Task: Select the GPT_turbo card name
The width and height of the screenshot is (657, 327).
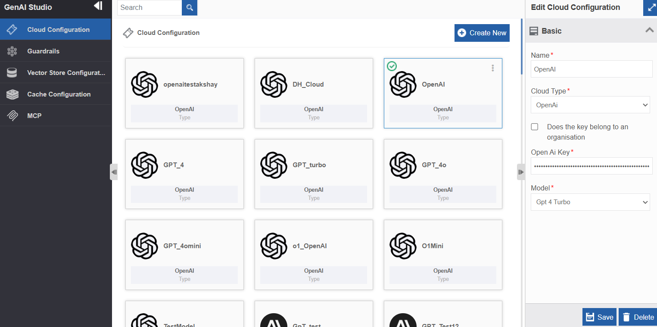Action: 309,165
